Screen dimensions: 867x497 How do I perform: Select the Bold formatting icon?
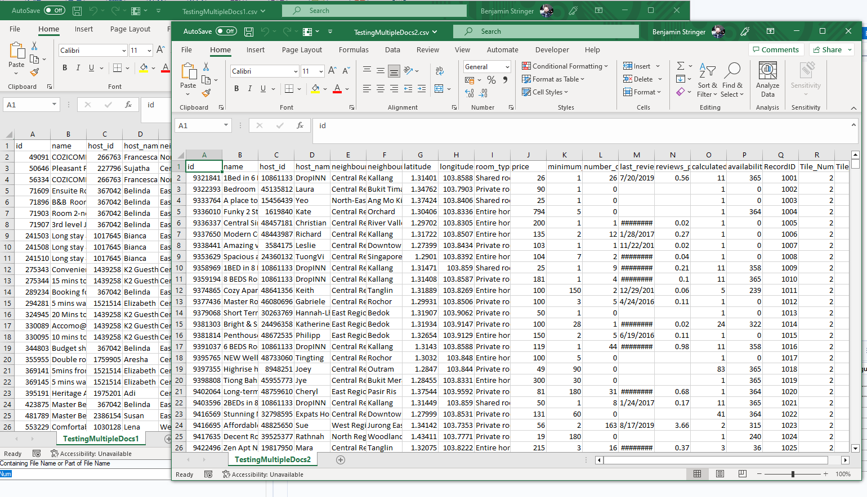click(x=236, y=88)
